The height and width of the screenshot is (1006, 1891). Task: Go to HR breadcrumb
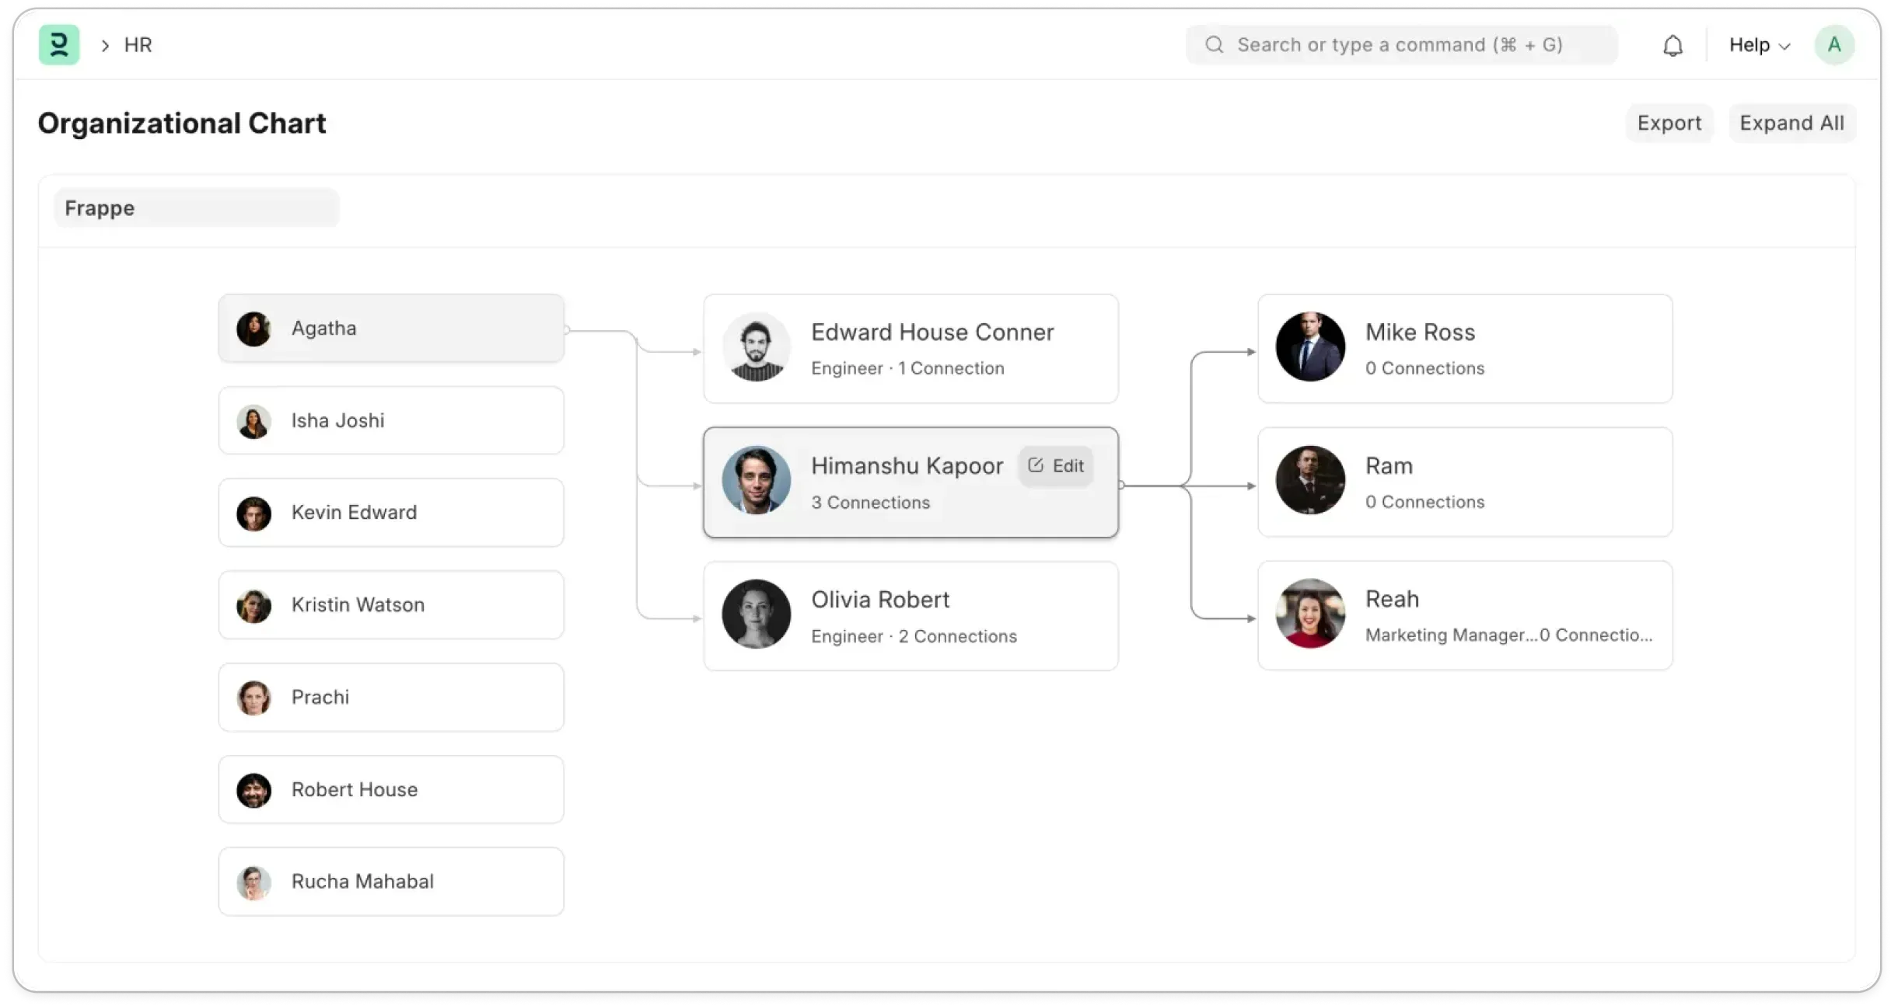click(138, 45)
